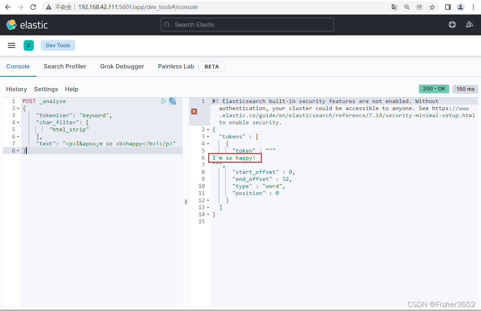Image resolution: width=481 pixels, height=311 pixels.
Task: Click the 150 ms response time badge
Action: [x=466, y=89]
